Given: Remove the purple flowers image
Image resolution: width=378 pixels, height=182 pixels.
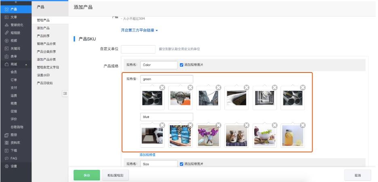Looking at the screenshot, I should point(218,125).
